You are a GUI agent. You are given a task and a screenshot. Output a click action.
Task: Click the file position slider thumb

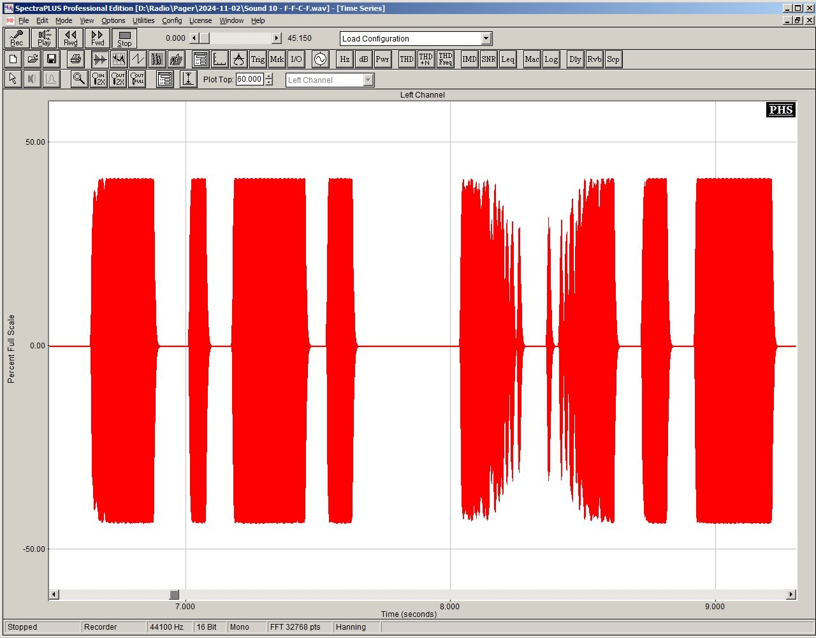204,38
